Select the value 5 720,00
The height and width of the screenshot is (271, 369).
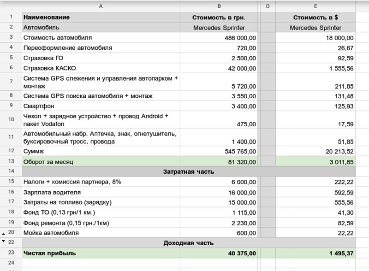click(x=219, y=82)
